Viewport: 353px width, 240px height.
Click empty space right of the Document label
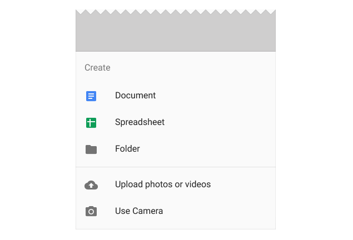215,96
